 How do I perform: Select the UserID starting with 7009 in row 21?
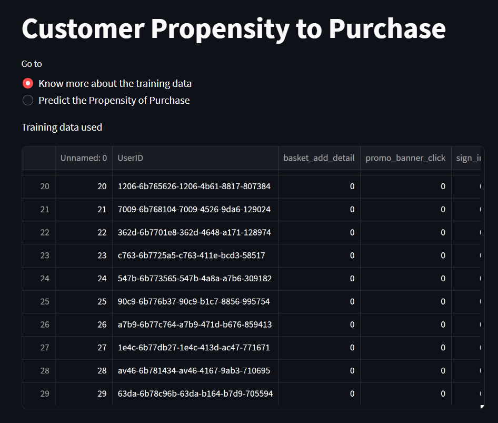[195, 209]
